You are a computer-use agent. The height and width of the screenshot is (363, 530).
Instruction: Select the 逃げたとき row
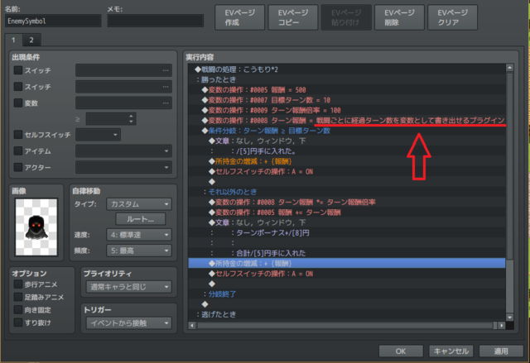pyautogui.click(x=347, y=314)
